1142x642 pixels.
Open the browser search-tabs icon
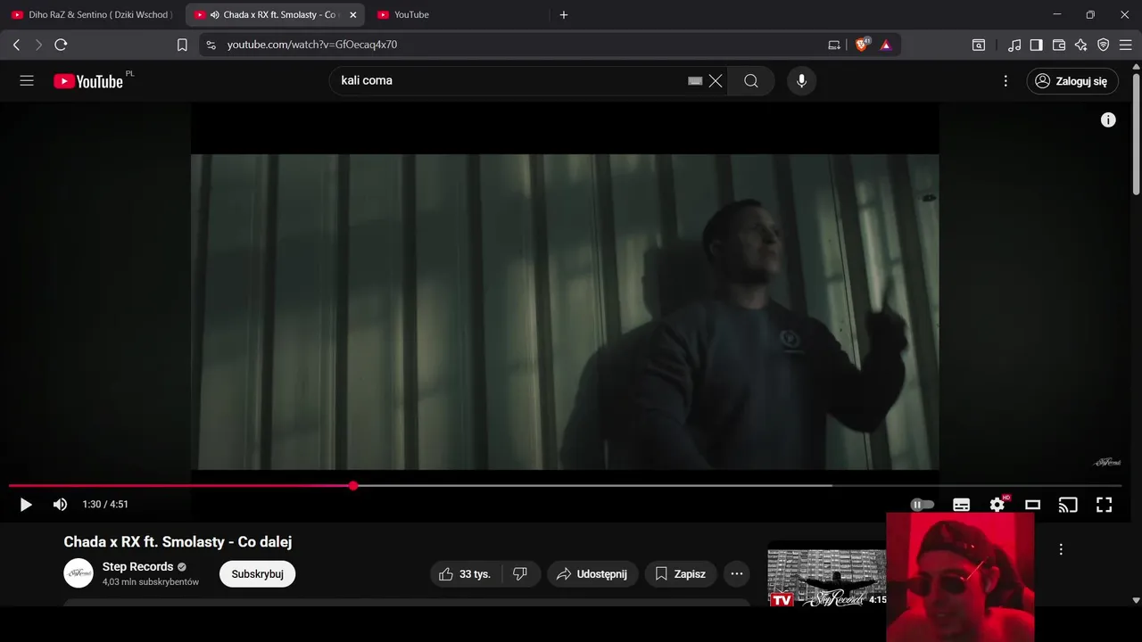point(979,45)
